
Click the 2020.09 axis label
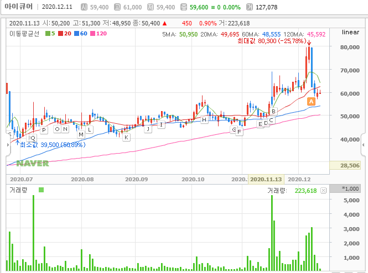coord(136,180)
